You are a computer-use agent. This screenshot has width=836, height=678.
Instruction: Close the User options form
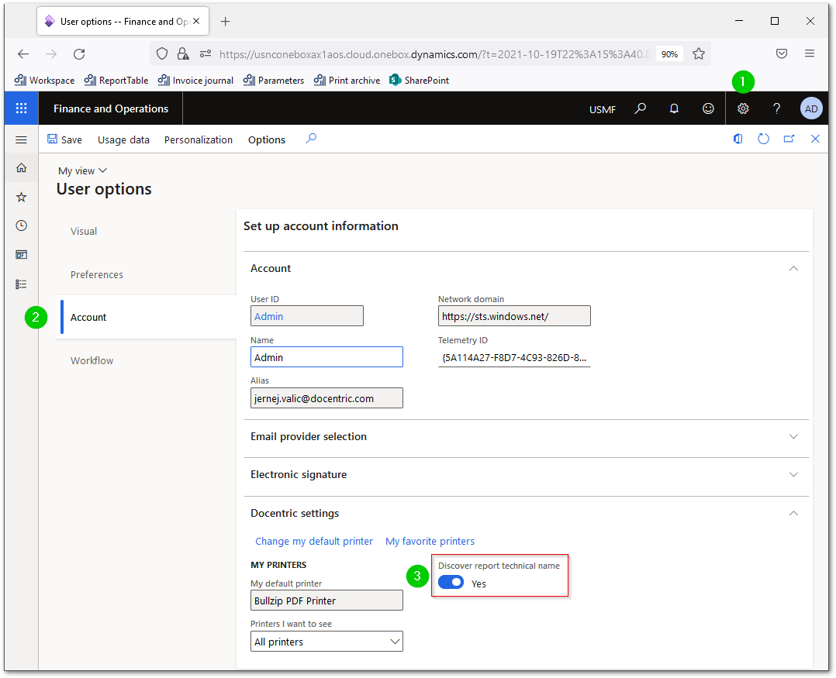tap(815, 139)
